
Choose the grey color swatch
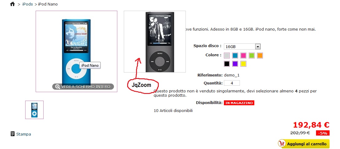click(227, 55)
